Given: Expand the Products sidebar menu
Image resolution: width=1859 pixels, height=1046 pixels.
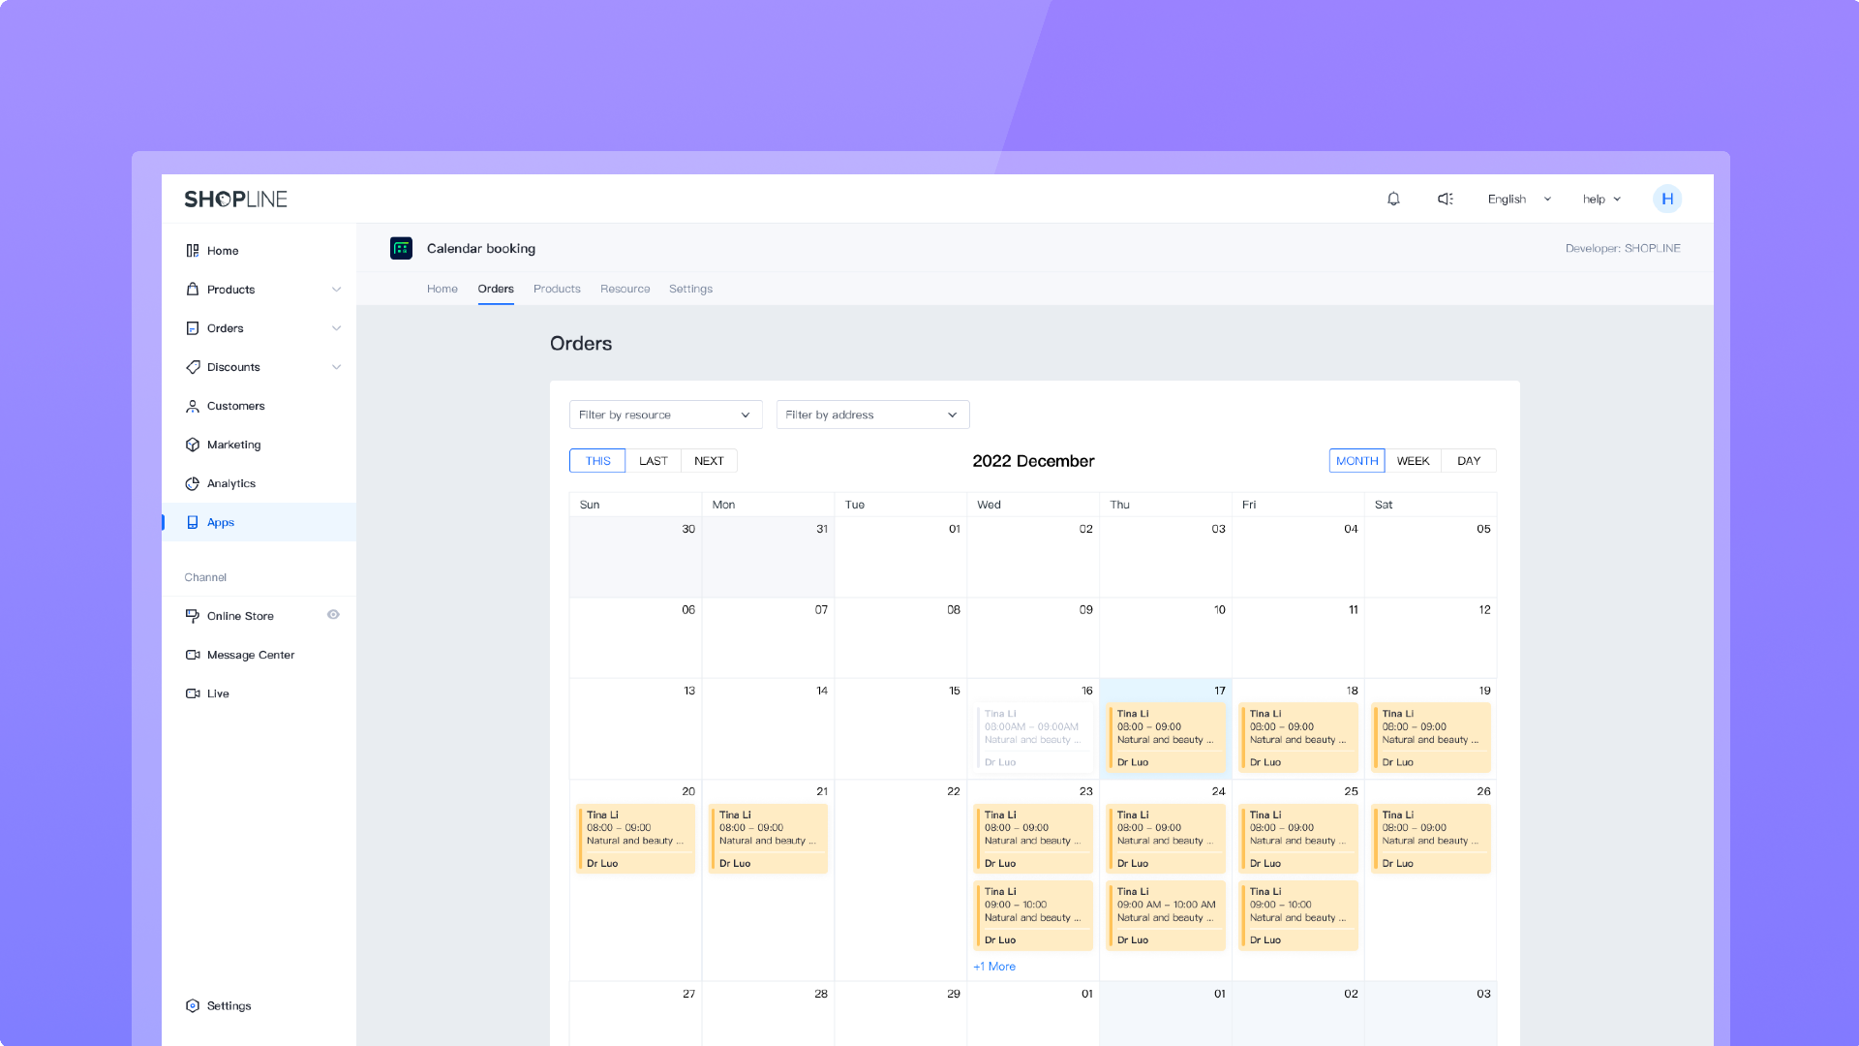Looking at the screenshot, I should pos(336,290).
